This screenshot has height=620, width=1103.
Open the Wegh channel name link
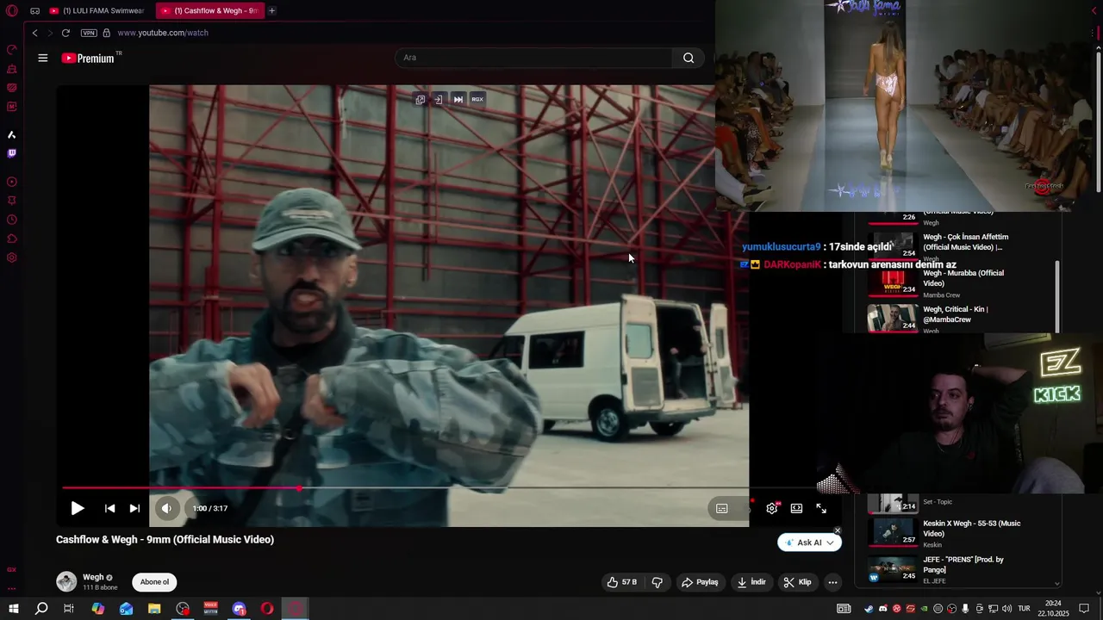(93, 577)
